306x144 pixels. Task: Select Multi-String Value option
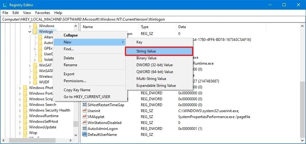(x=159, y=79)
